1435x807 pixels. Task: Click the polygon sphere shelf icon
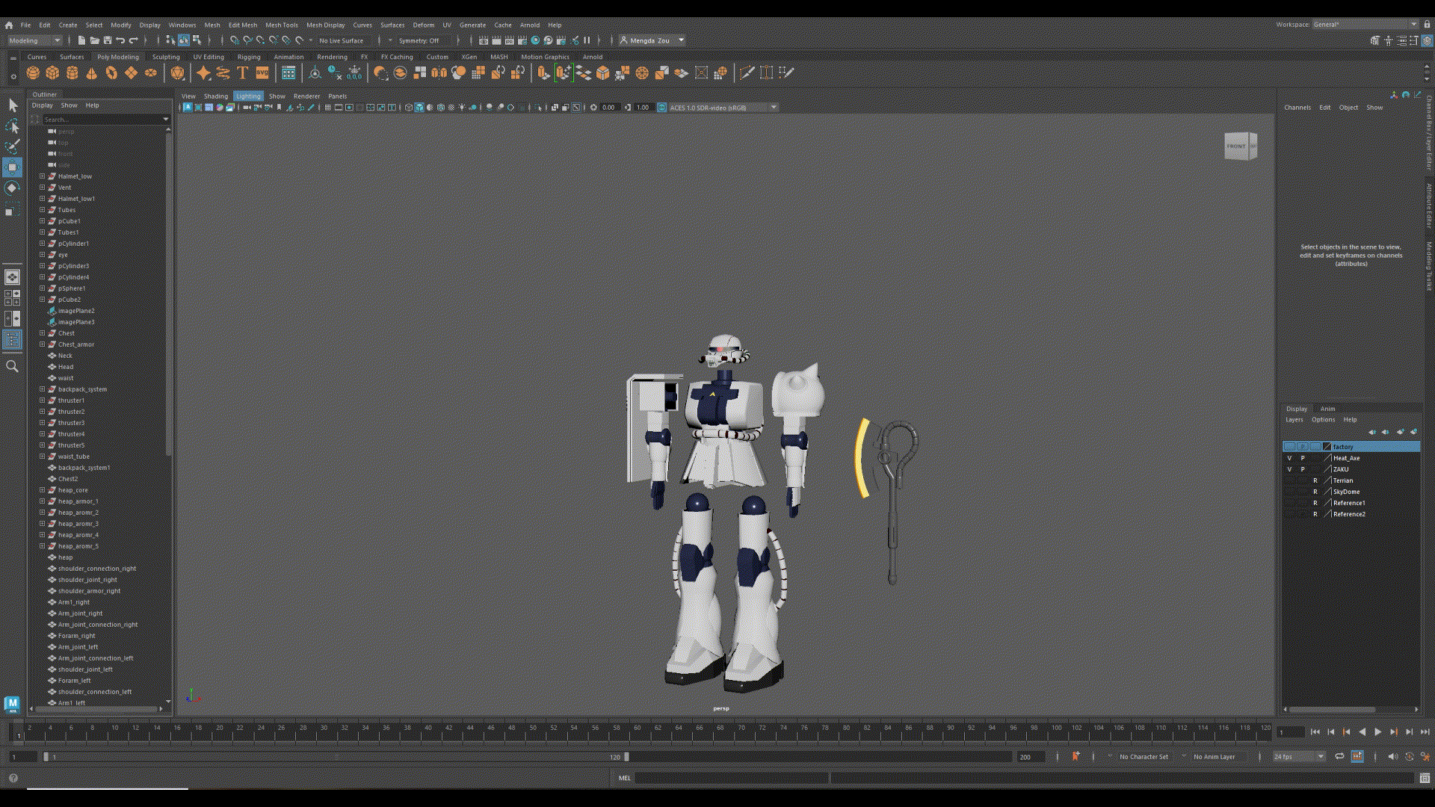click(x=33, y=72)
